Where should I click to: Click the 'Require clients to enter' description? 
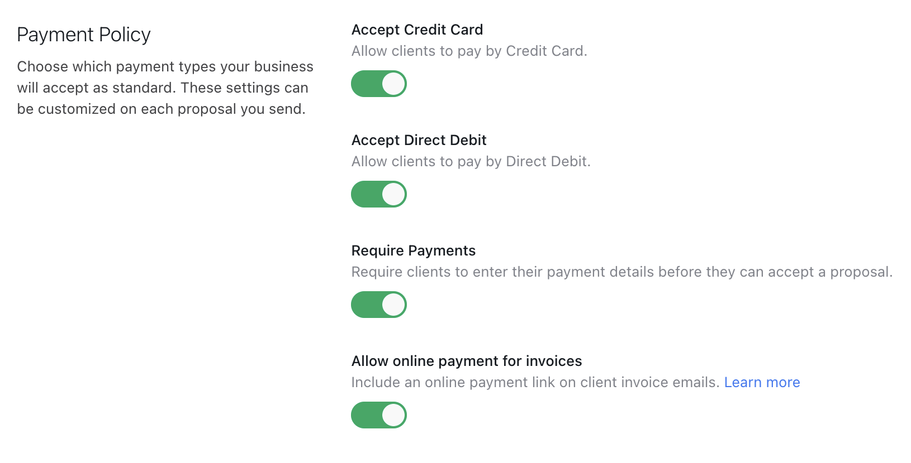tap(621, 272)
